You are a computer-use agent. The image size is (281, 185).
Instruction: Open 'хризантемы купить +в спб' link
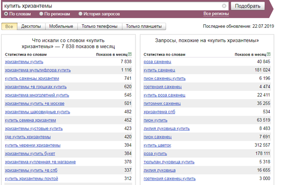point(31,170)
